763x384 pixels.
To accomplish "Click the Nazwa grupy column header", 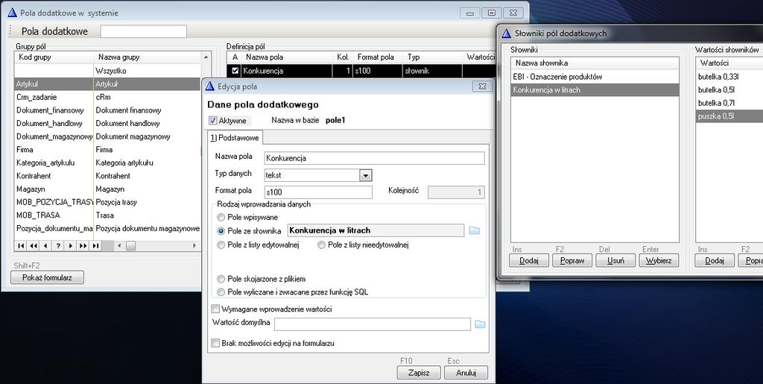I will pyautogui.click(x=148, y=57).
